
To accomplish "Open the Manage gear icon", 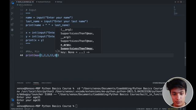I will pos(12,105).
